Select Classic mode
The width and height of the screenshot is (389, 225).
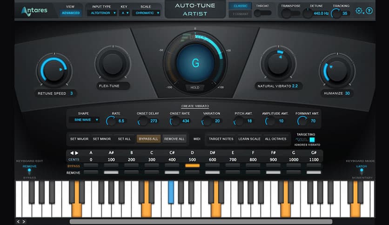coord(241,6)
